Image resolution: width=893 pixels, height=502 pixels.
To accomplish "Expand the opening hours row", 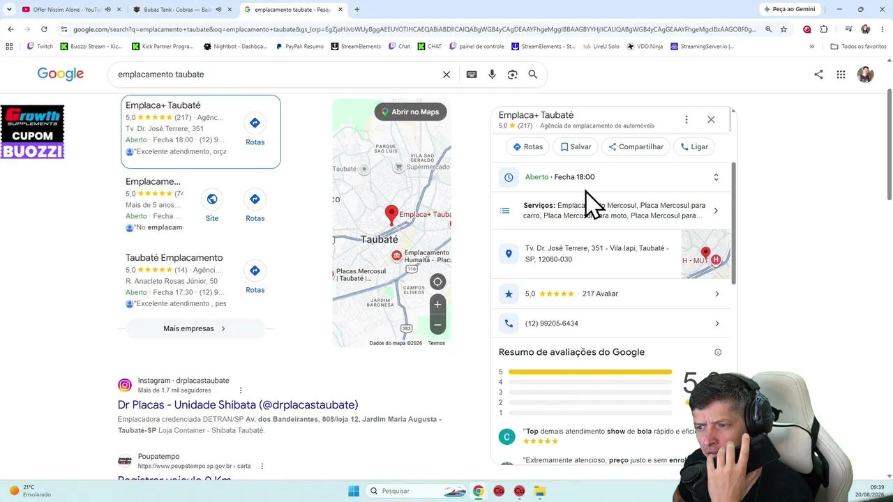I will 611,177.
